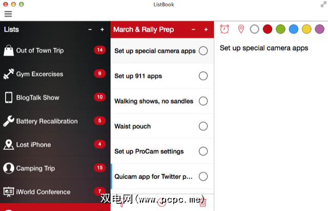Open the Out of Town Trip list
This screenshot has width=328, height=211.
55,50
